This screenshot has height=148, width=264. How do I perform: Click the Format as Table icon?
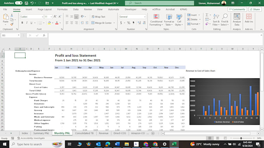pos(169,20)
